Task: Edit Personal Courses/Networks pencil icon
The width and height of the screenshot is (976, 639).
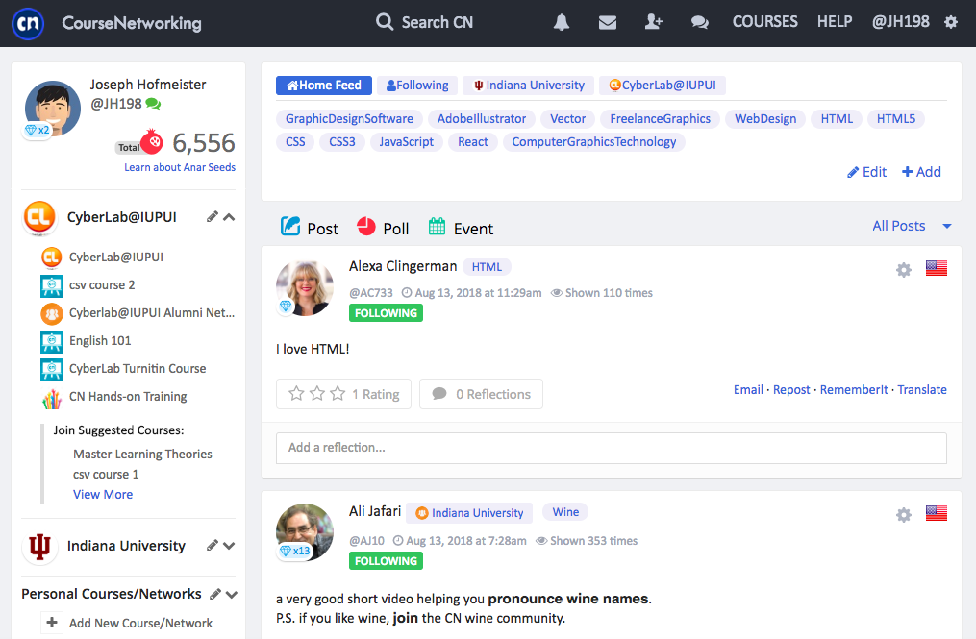Action: [x=215, y=594]
